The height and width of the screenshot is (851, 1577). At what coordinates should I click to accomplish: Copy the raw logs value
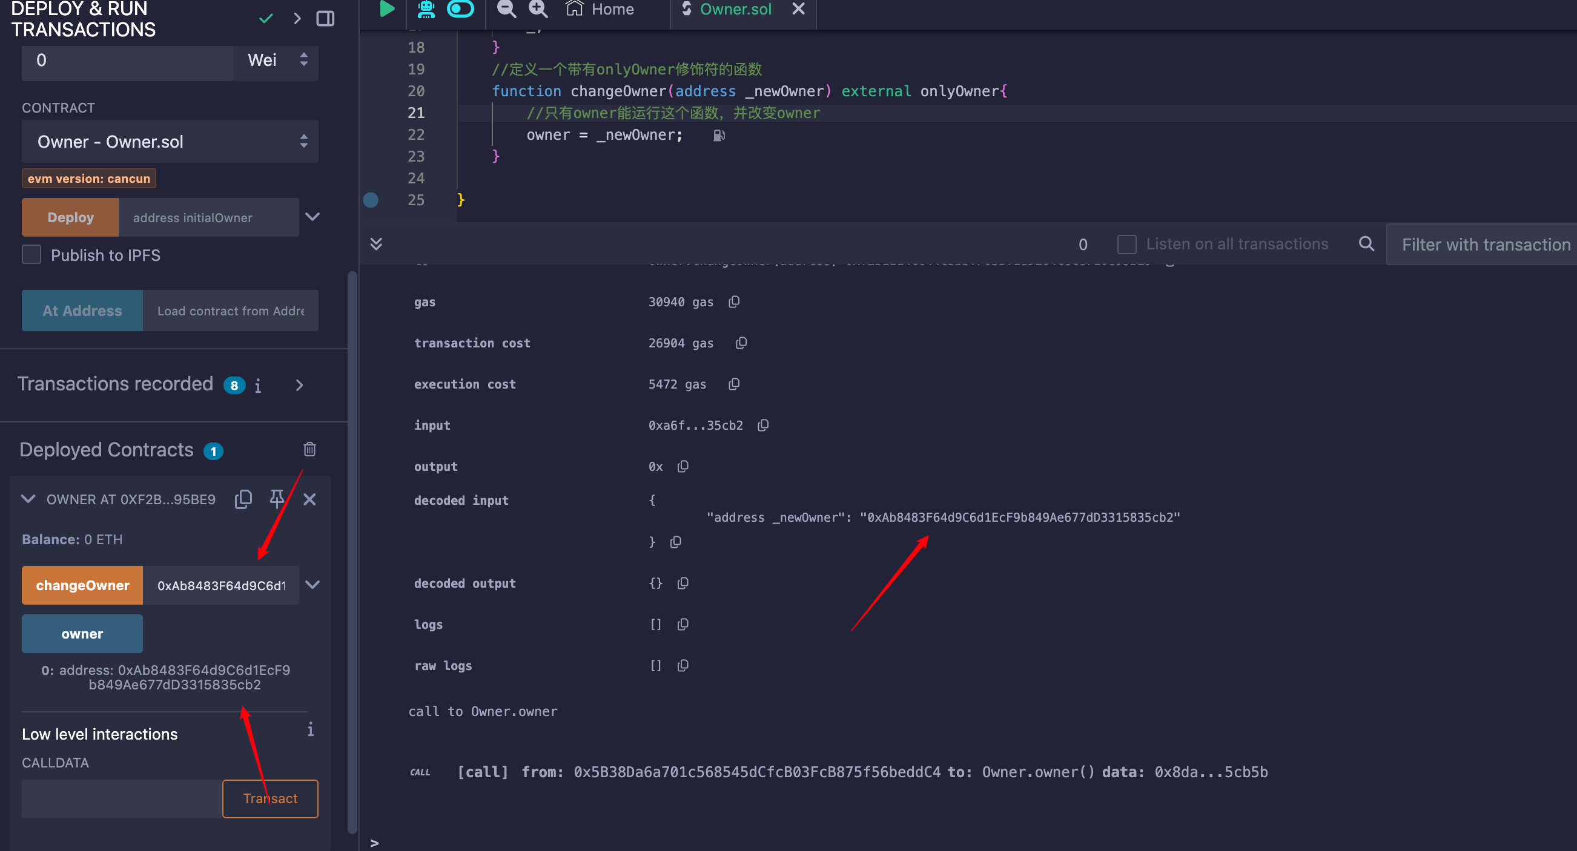point(683,665)
